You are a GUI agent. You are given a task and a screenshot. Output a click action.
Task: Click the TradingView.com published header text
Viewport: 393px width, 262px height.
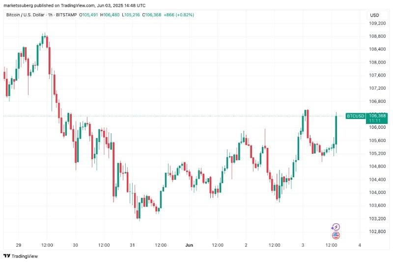(x=75, y=5)
